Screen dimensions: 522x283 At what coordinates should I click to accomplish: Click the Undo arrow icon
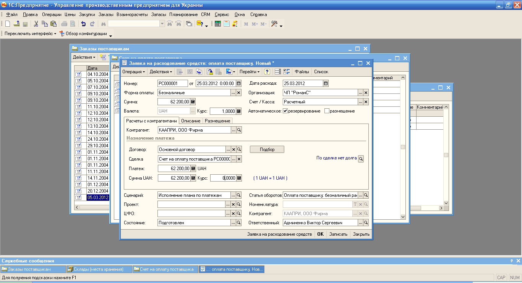click(x=83, y=24)
